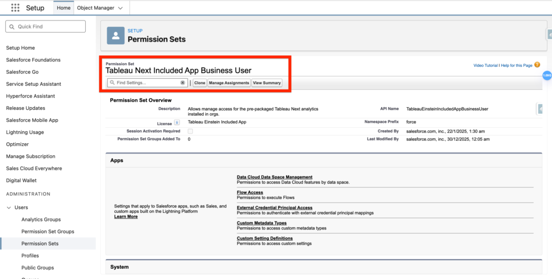Viewport: 552px width, 279px height.
Task: Focus the Quick Find input field
Action: point(50,26)
